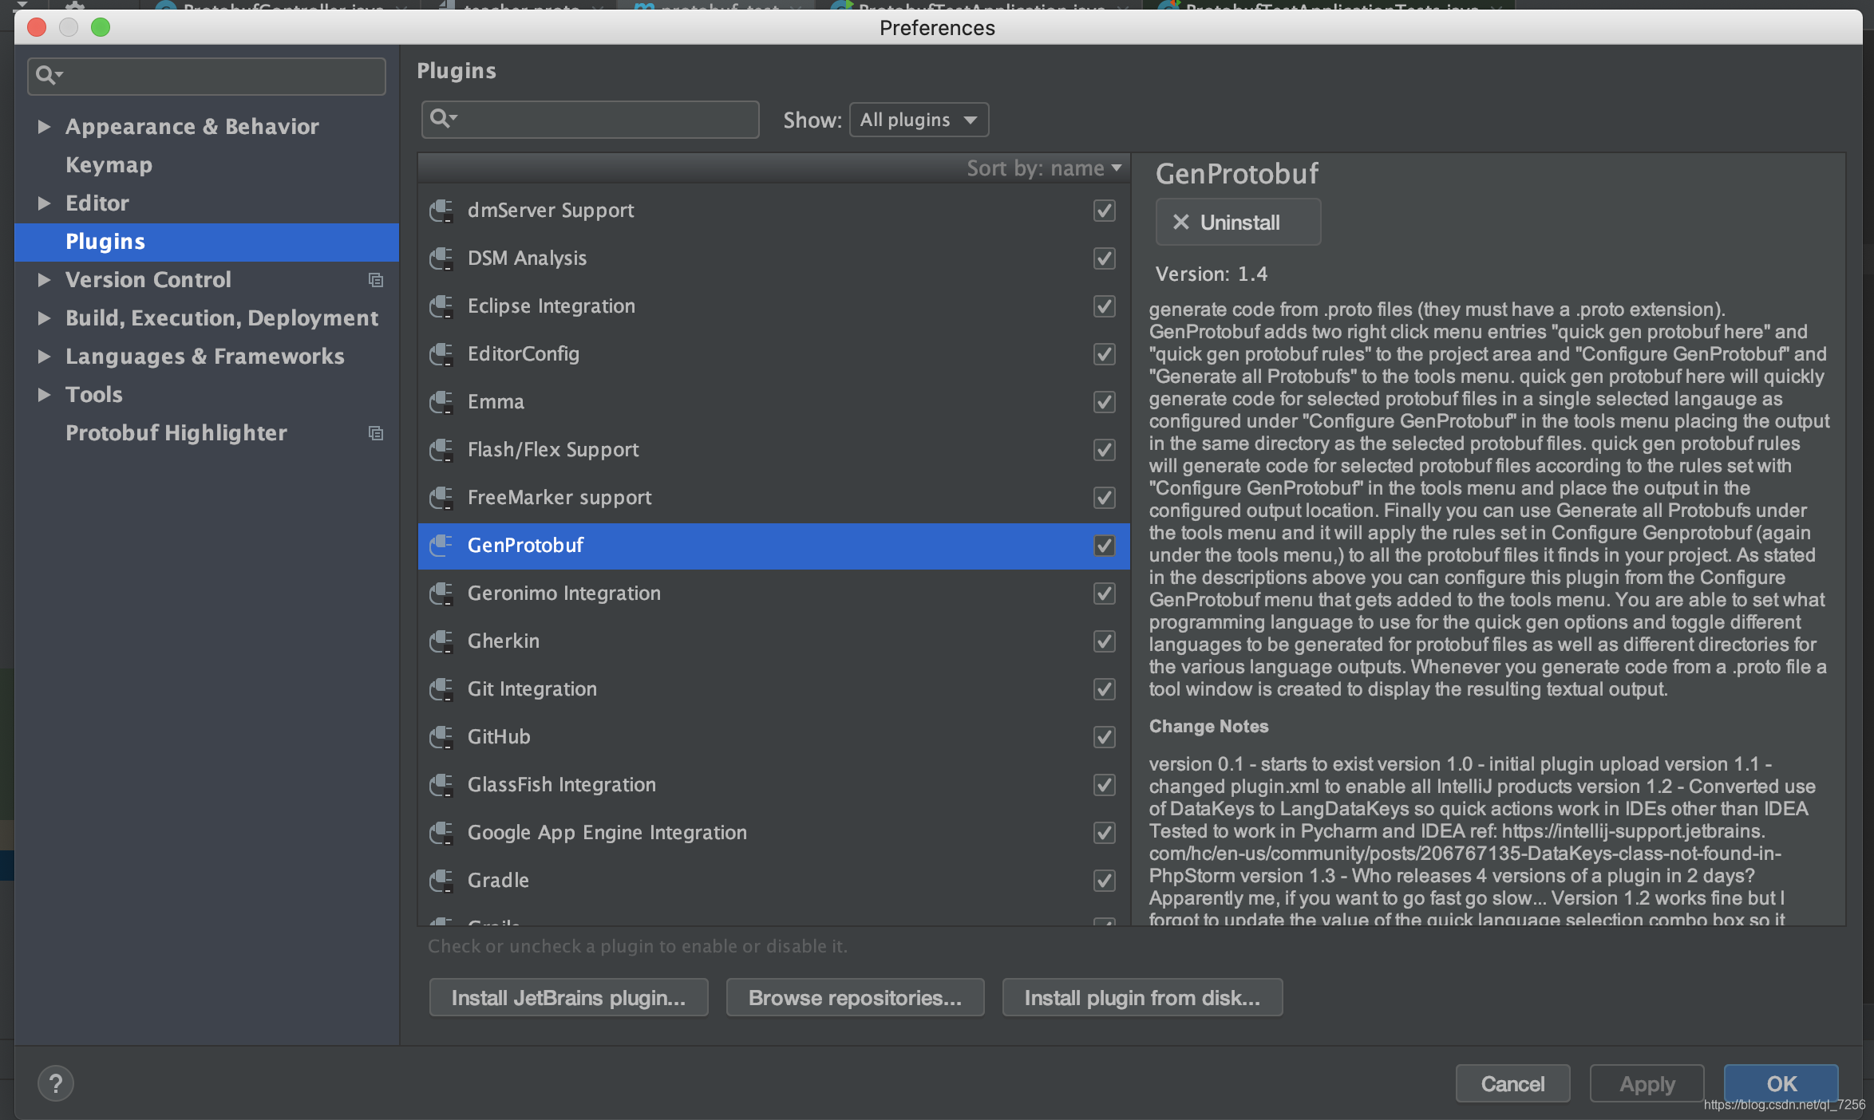This screenshot has width=1874, height=1120.
Task: Click the Google App Engine plugin icon
Action: [441, 833]
